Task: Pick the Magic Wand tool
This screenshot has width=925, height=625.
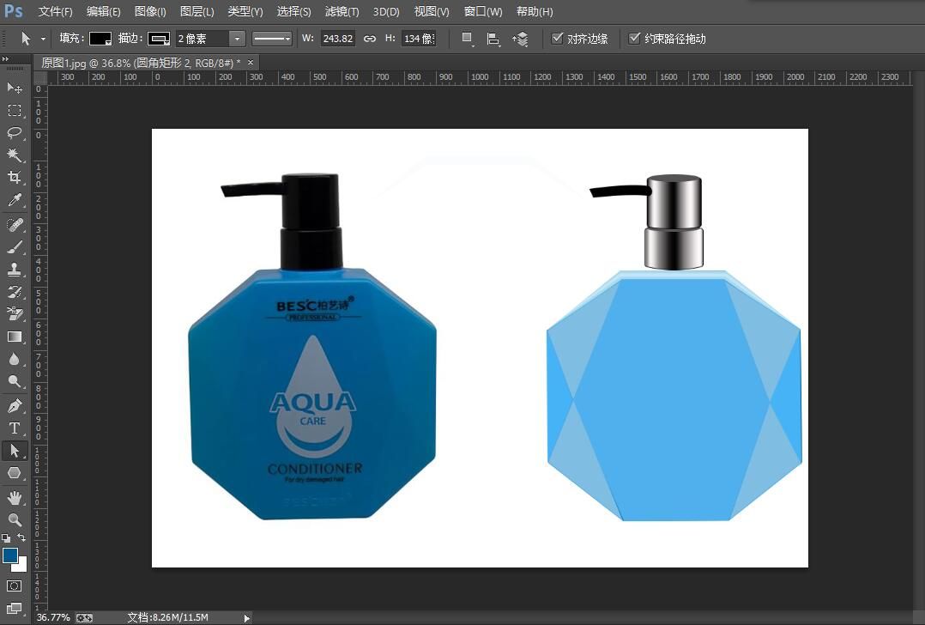Action: 15,155
